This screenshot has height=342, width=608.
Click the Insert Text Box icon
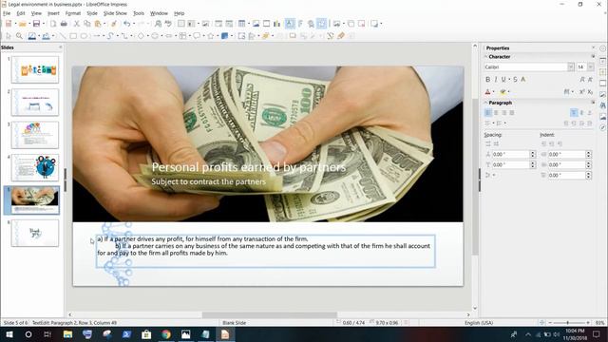[x=290, y=24]
